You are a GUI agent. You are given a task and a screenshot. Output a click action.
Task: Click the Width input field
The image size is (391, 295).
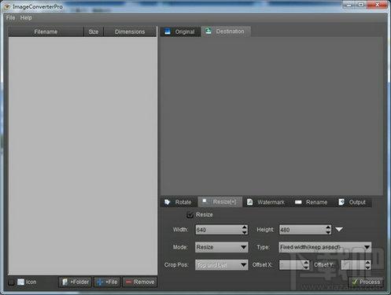218,230
